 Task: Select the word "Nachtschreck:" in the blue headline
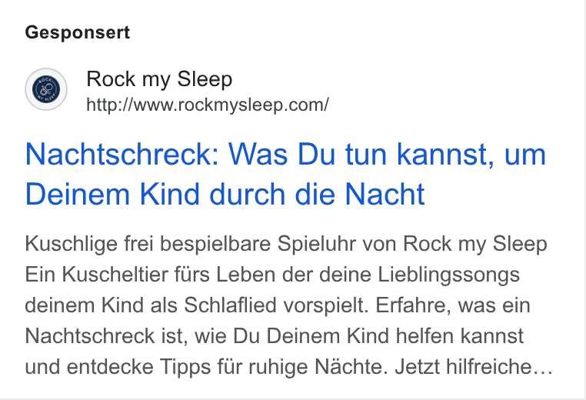pyautogui.click(x=122, y=154)
